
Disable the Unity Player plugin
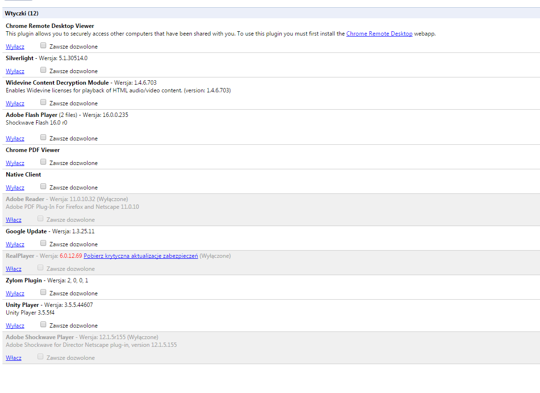pos(15,326)
